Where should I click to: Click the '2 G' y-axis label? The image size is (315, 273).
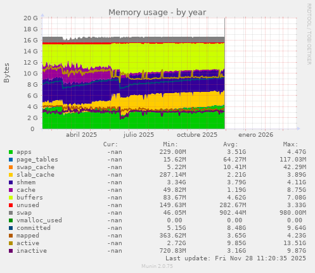[x=32, y=118]
